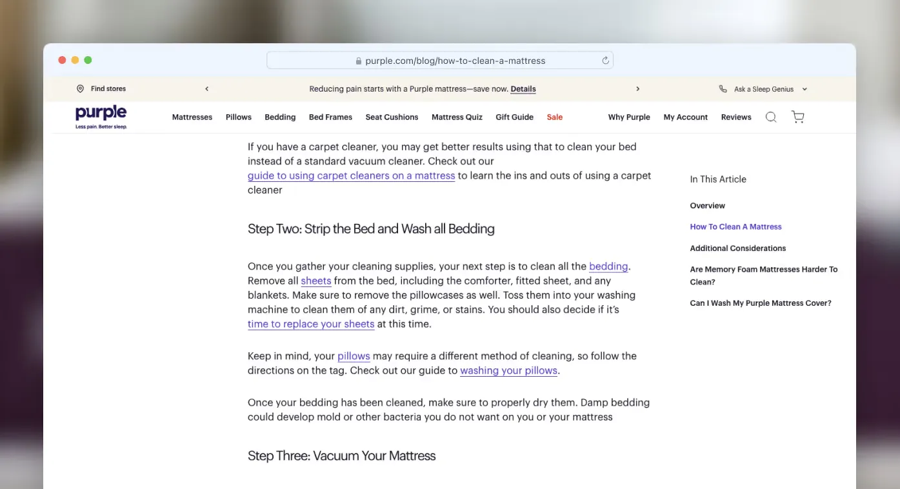Minimize the browser window with yellow button

(x=75, y=60)
